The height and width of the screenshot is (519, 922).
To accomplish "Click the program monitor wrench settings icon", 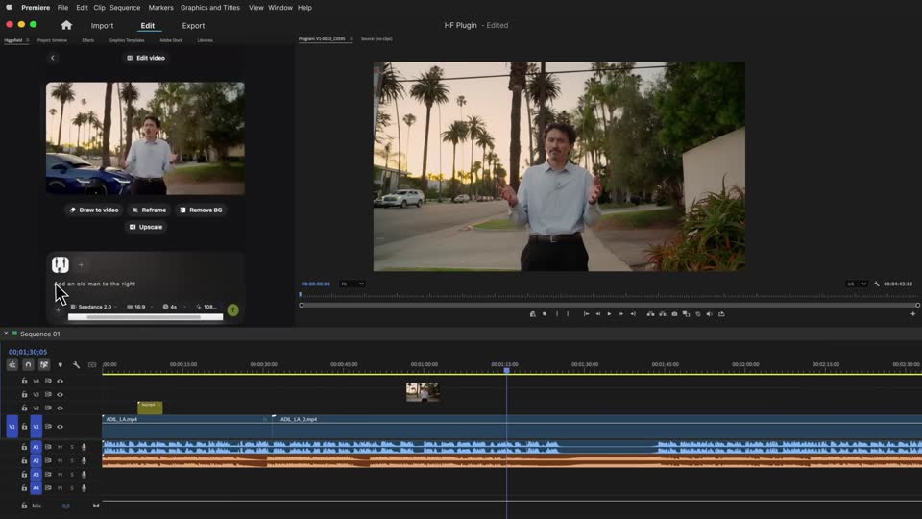I will pos(877,284).
